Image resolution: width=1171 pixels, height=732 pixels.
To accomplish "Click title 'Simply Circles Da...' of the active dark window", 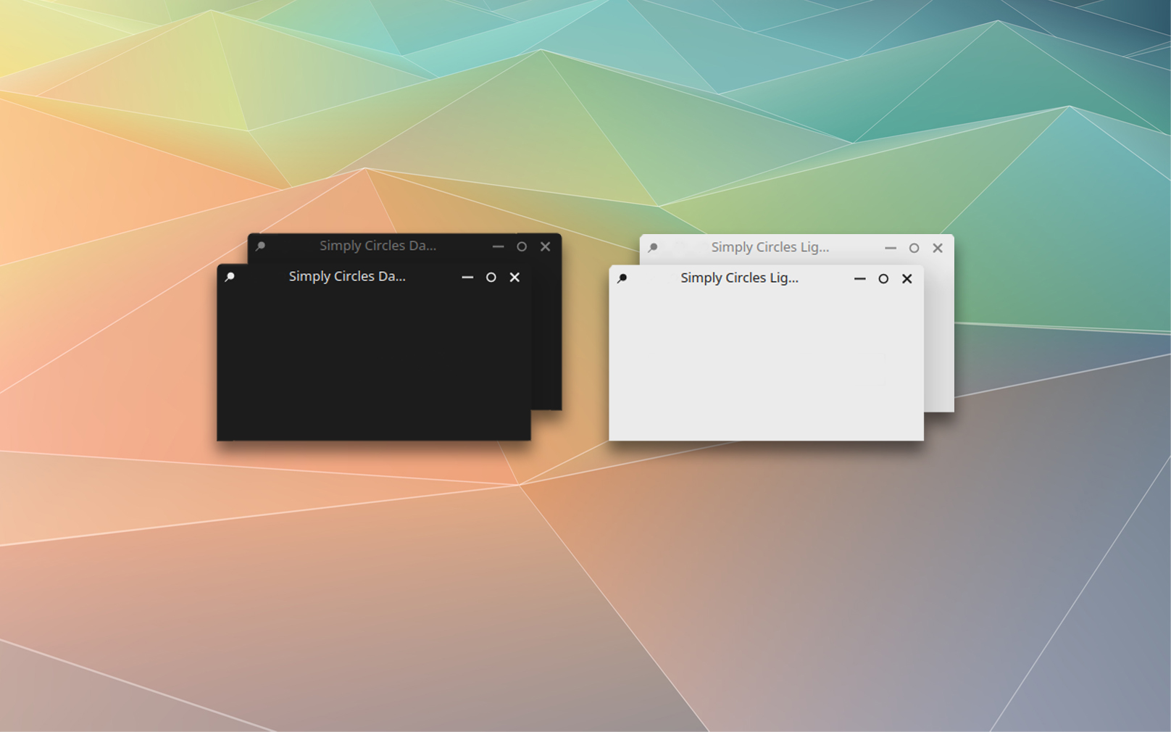I will click(x=347, y=277).
